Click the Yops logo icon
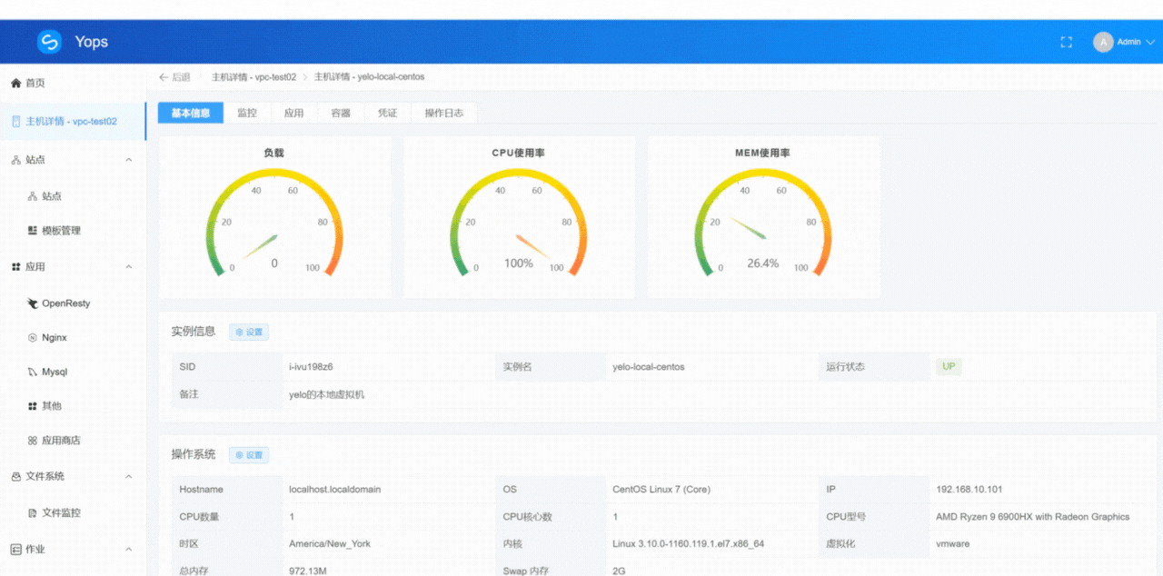The width and height of the screenshot is (1163, 576). 49,42
